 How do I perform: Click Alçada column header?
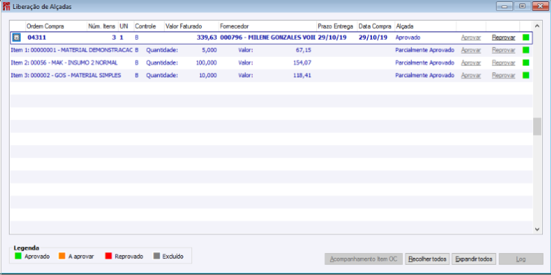click(x=425, y=26)
